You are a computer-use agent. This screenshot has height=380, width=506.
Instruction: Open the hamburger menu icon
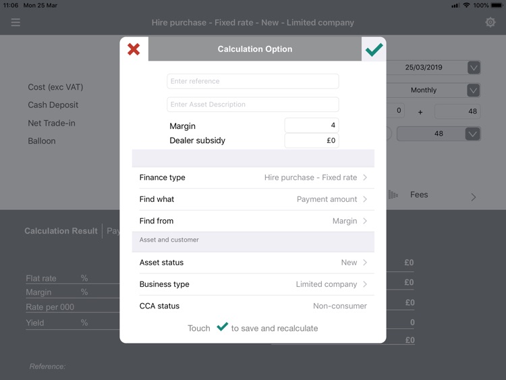point(16,22)
